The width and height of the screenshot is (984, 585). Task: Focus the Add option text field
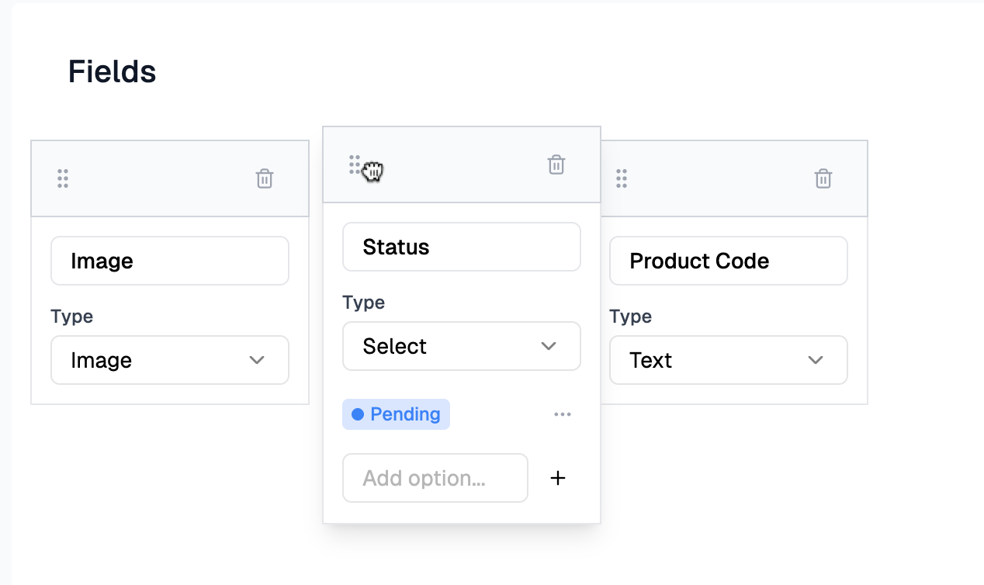(435, 478)
